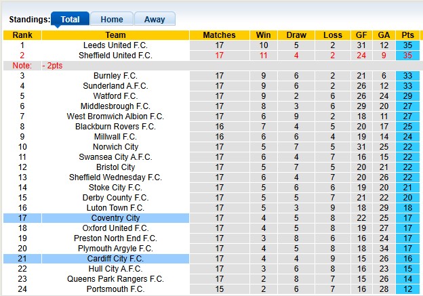This screenshot has width=423, height=296.
Task: Click the GF column header
Action: coord(361,35)
